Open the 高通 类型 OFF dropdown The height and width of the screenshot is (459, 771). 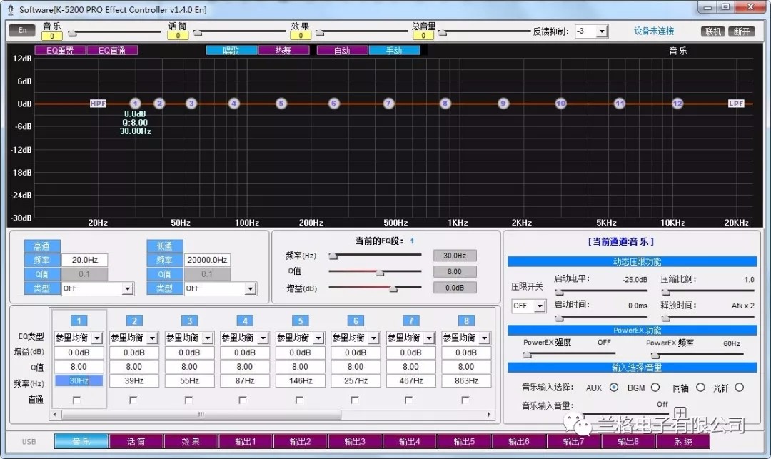point(128,288)
